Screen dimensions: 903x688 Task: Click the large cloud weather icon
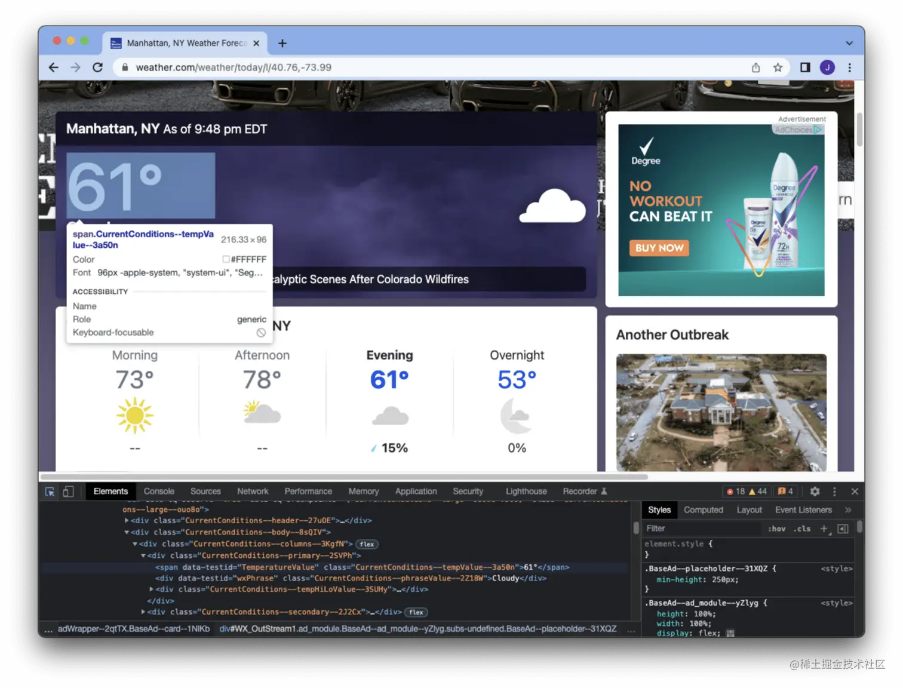(552, 207)
